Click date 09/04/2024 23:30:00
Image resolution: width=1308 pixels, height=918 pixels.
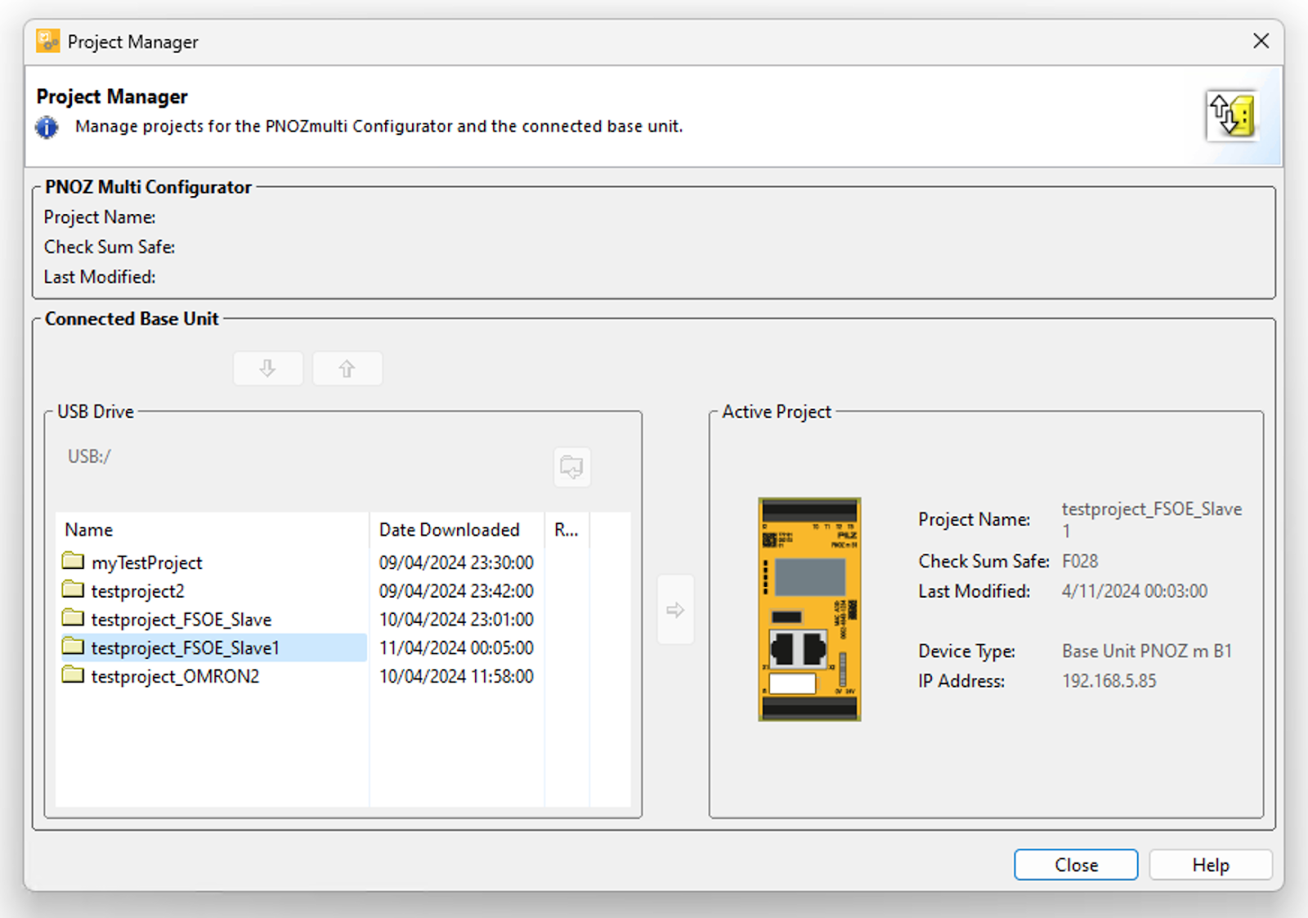tap(456, 562)
